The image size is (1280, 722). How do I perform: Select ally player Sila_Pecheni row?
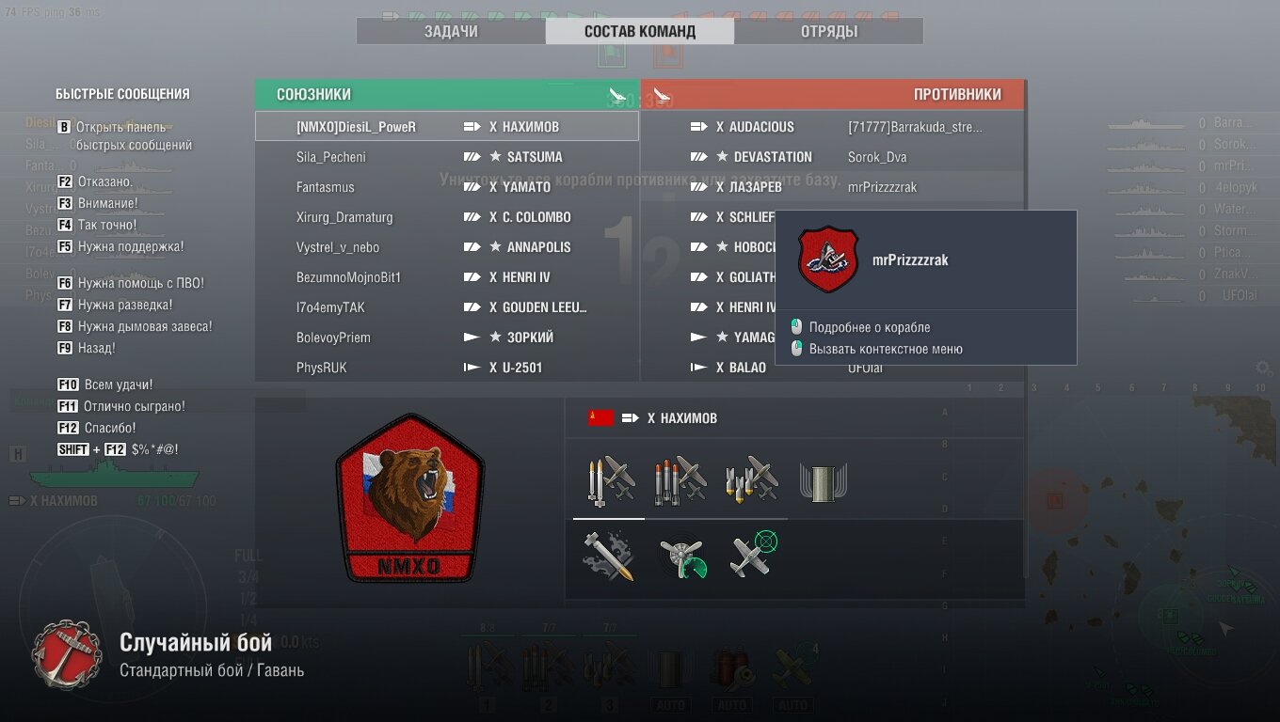click(447, 157)
